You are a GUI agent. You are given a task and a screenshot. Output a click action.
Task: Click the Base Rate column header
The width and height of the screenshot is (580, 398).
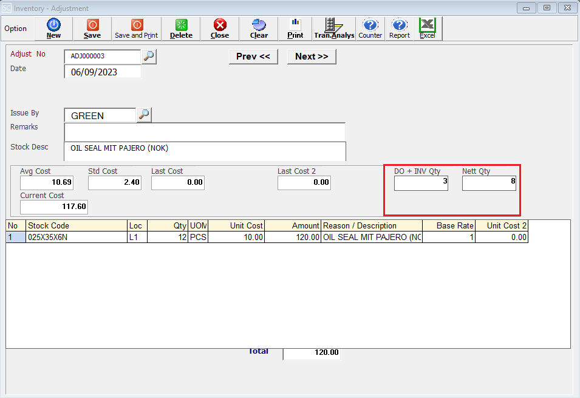449,226
